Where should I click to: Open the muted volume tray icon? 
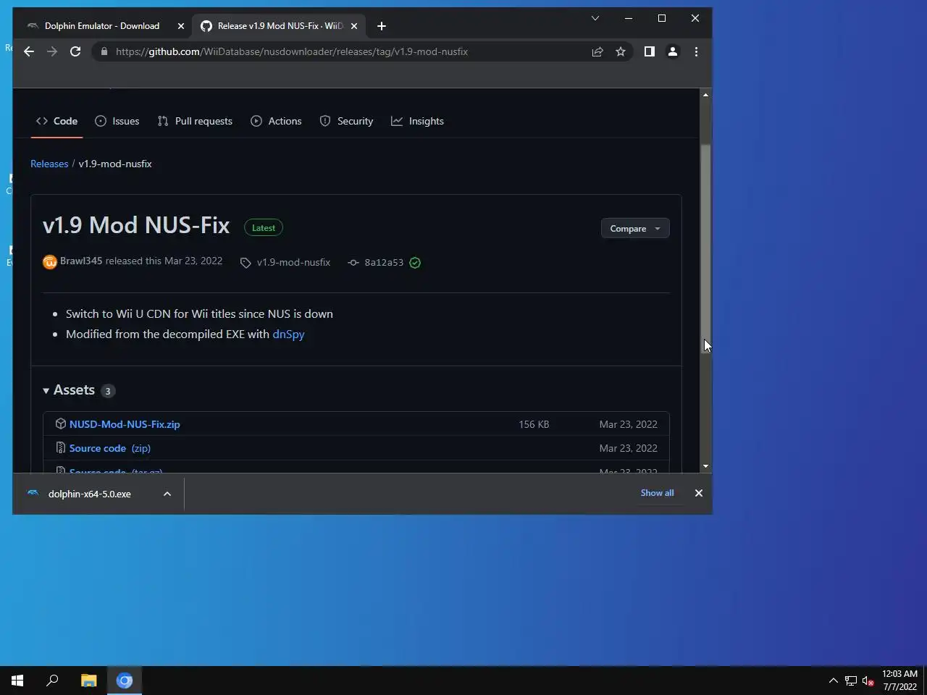(x=868, y=681)
